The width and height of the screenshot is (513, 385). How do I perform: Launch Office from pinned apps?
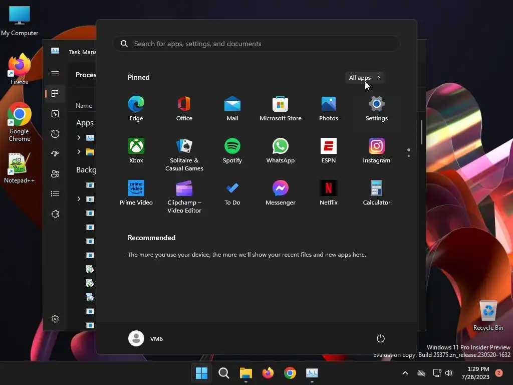(184, 109)
